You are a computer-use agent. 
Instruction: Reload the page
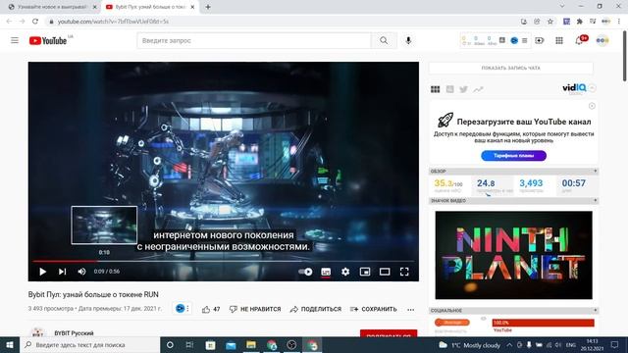(x=35, y=22)
